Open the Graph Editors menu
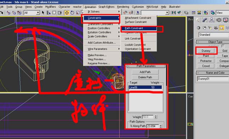229x139 pixels. (x=106, y=7)
